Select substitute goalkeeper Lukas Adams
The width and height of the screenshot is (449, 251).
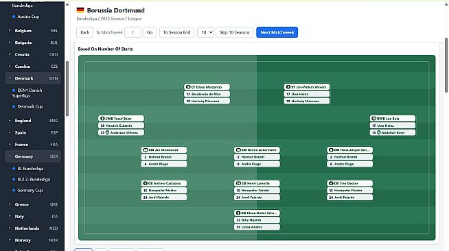(x=257, y=227)
